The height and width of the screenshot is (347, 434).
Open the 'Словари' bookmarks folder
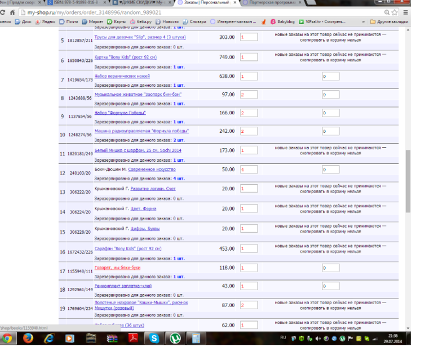194,21
